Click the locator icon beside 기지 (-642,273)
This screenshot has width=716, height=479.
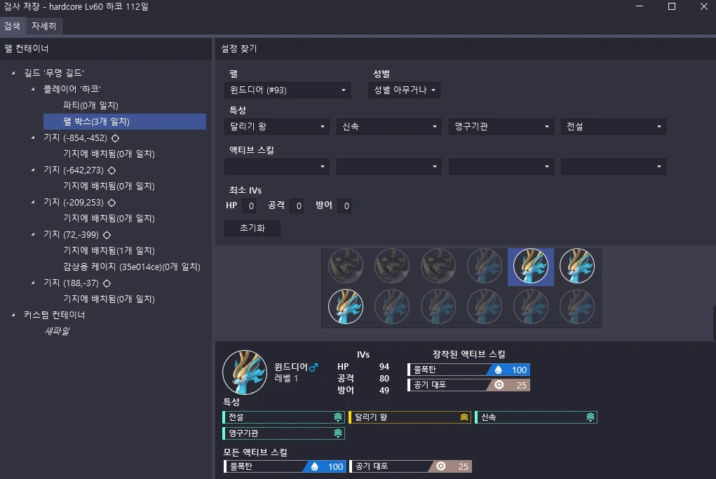[112, 170]
